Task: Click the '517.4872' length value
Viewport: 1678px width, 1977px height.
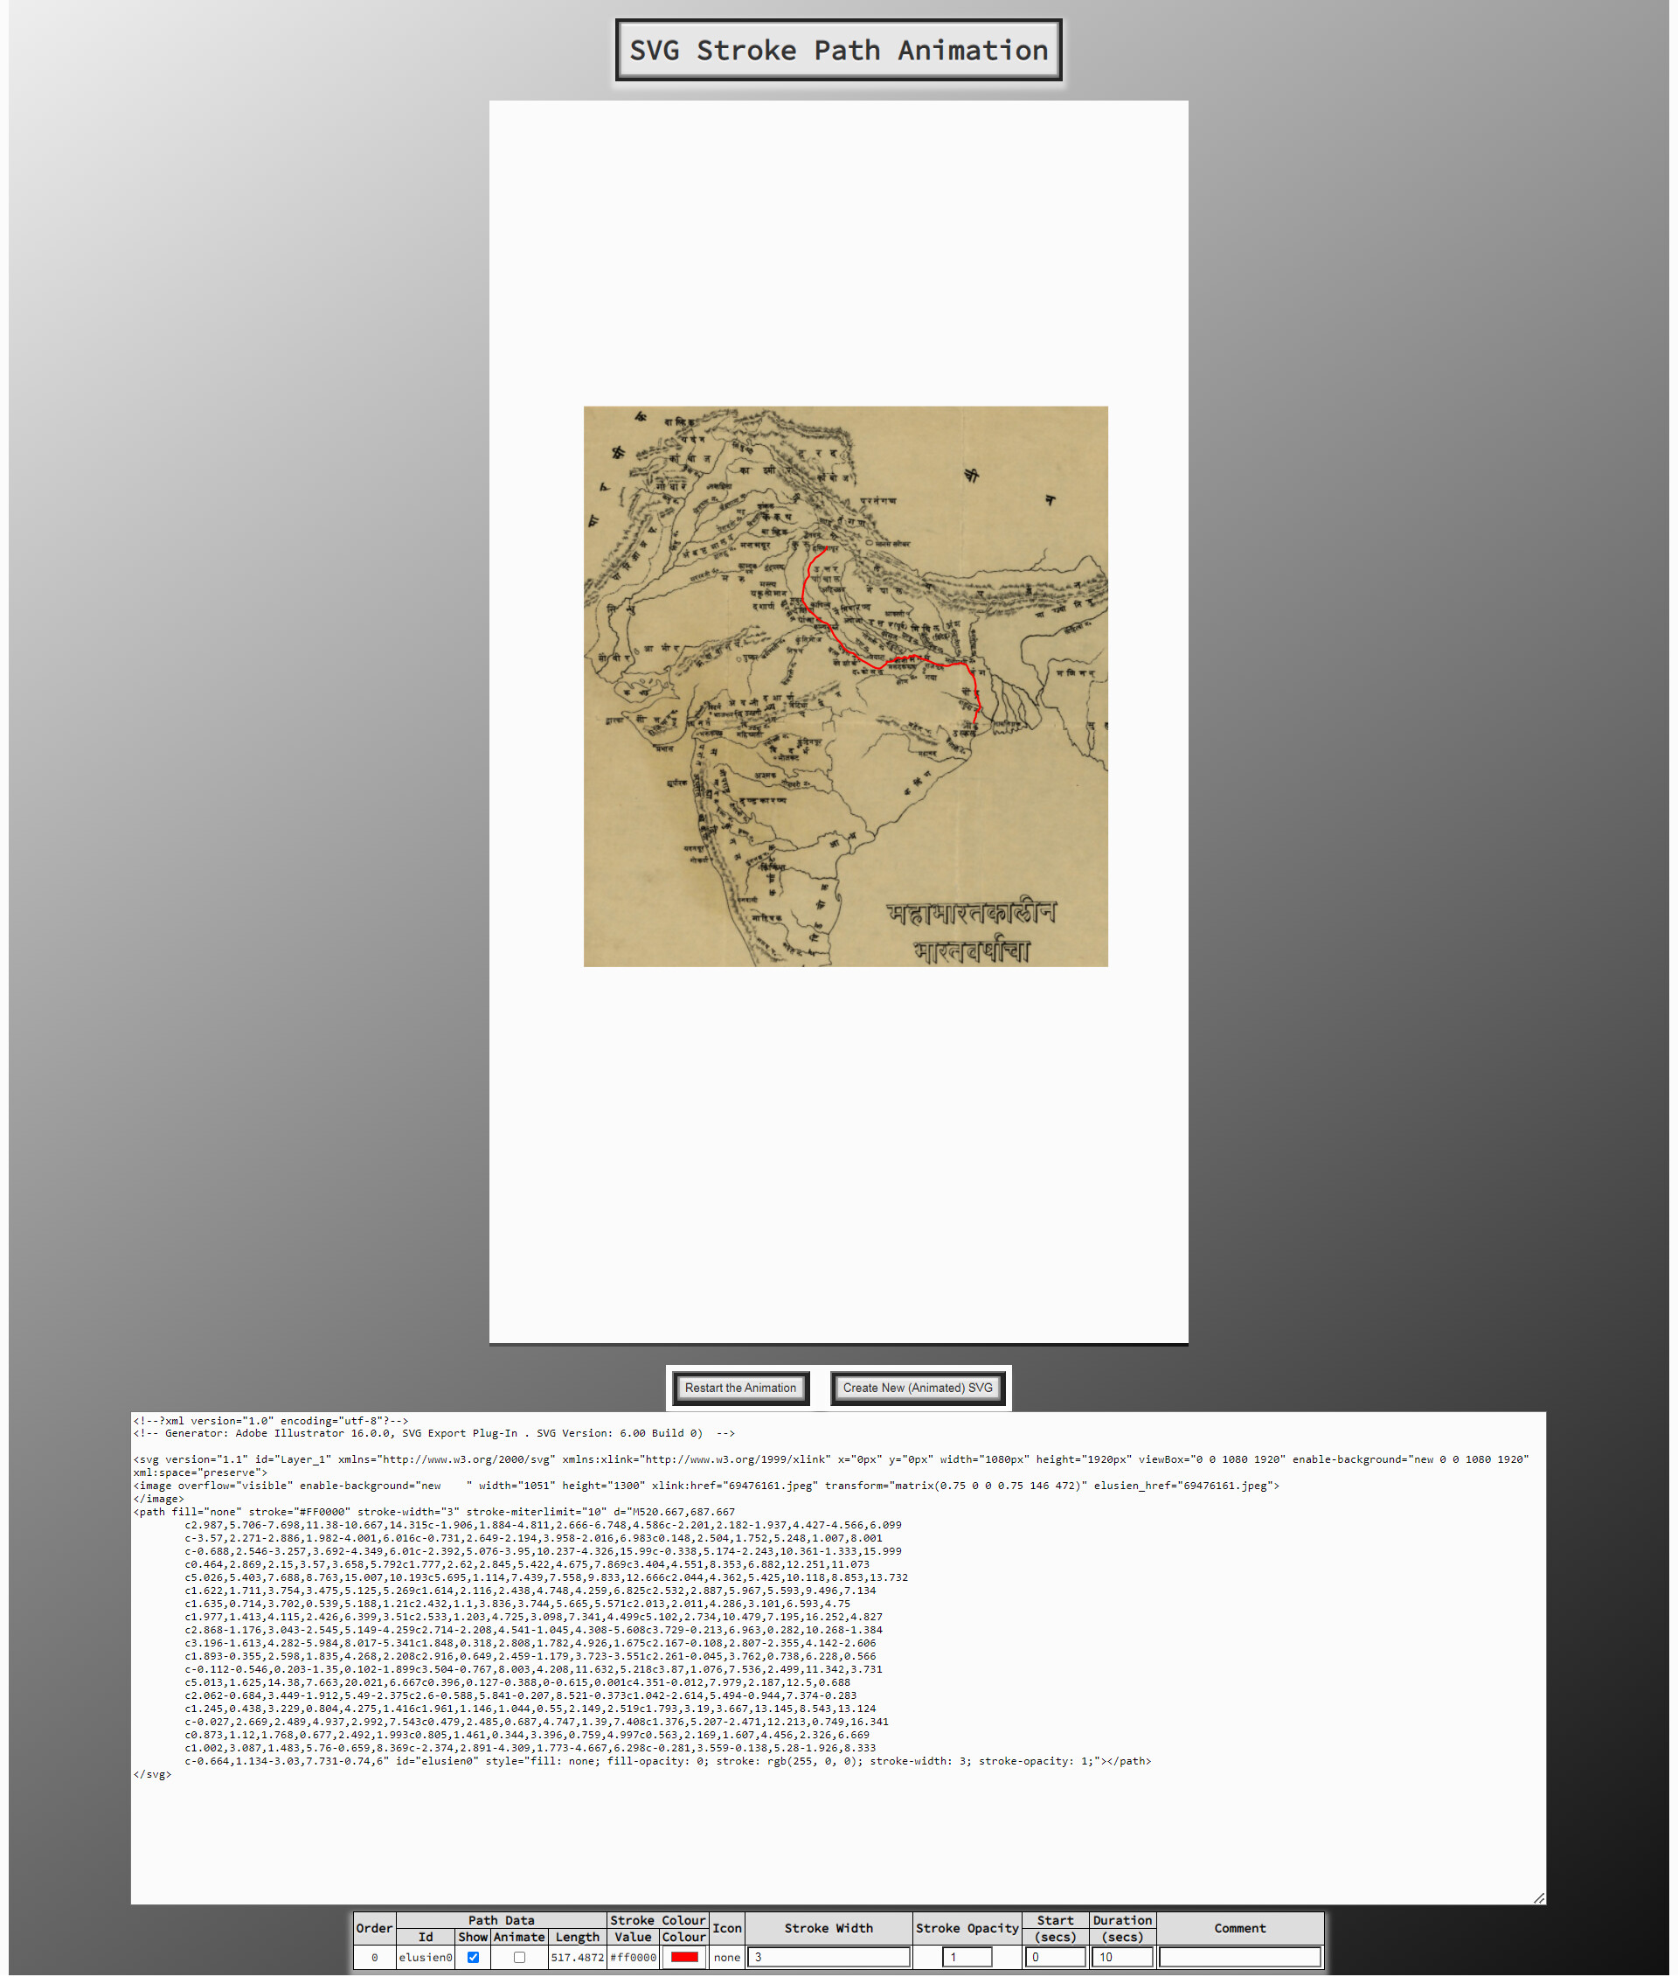Action: pyautogui.click(x=578, y=1957)
